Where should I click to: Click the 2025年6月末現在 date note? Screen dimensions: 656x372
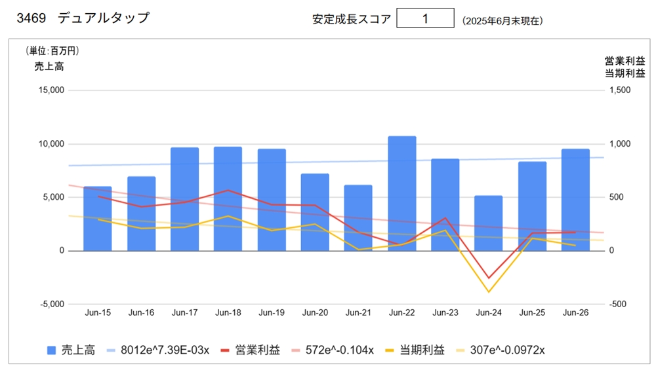click(502, 20)
